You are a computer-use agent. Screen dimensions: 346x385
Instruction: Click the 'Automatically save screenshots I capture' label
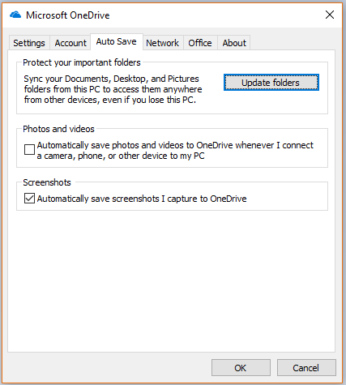point(142,199)
